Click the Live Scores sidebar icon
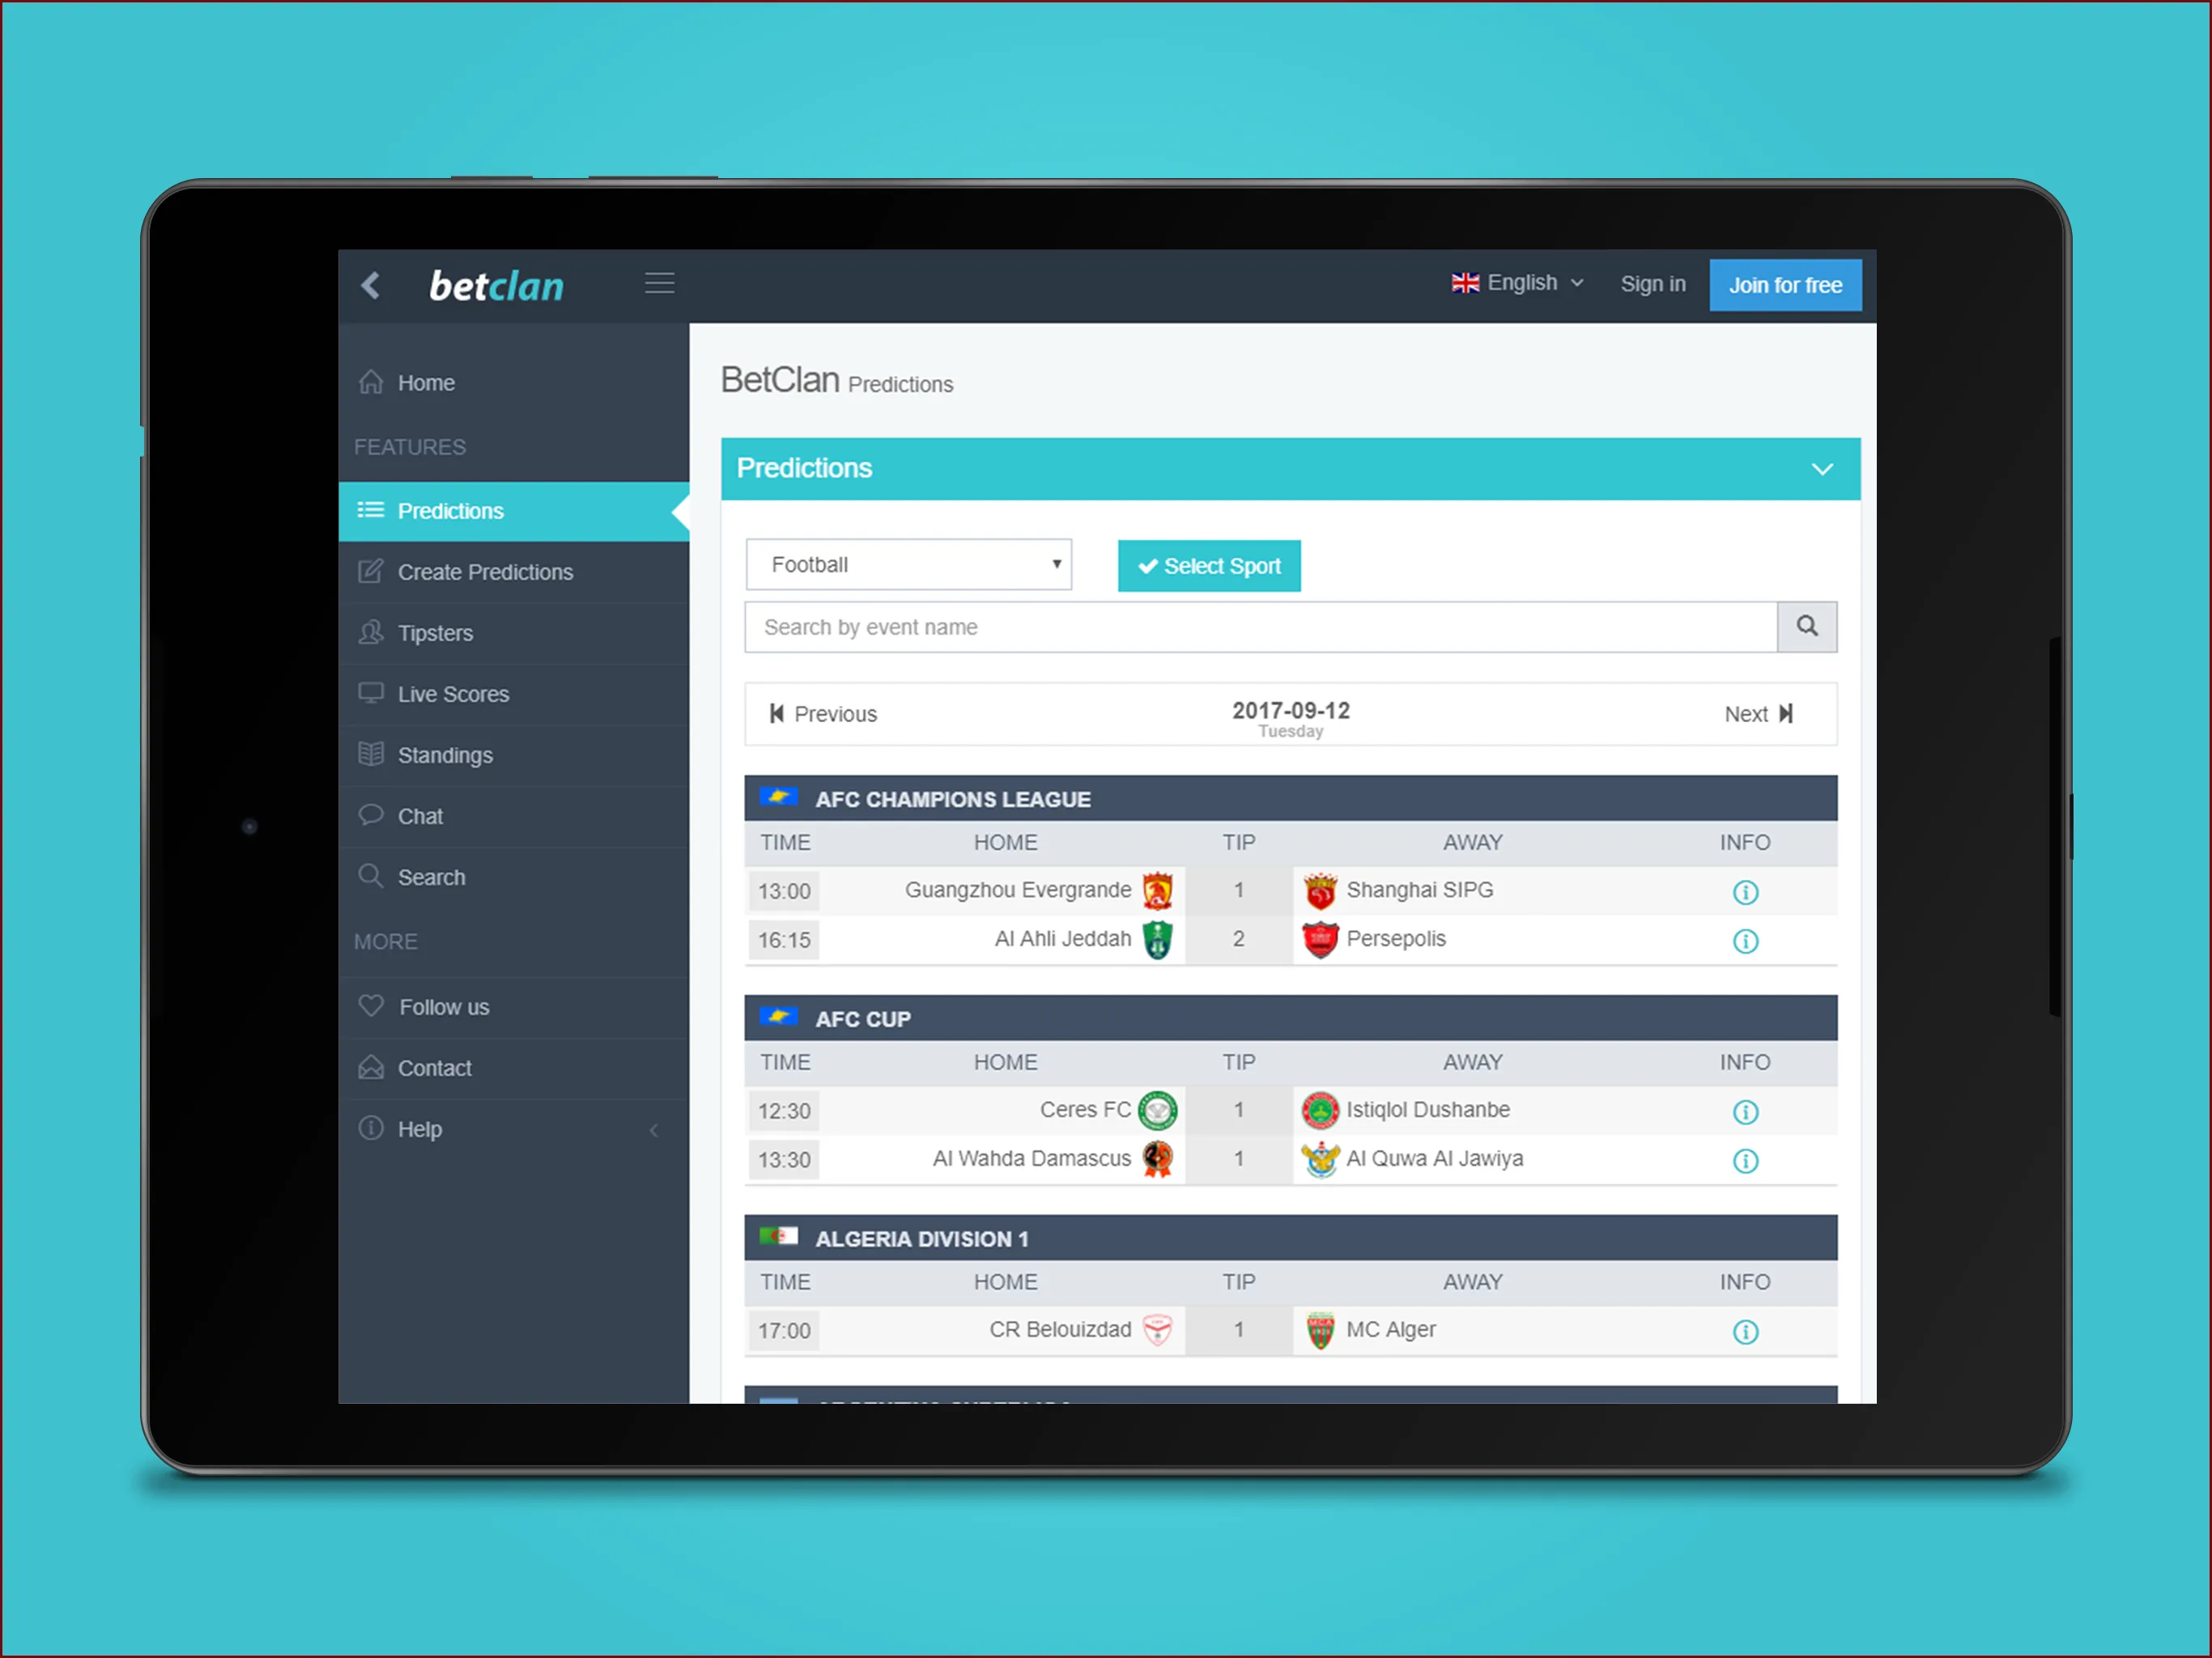The height and width of the screenshot is (1658, 2212). [x=371, y=691]
